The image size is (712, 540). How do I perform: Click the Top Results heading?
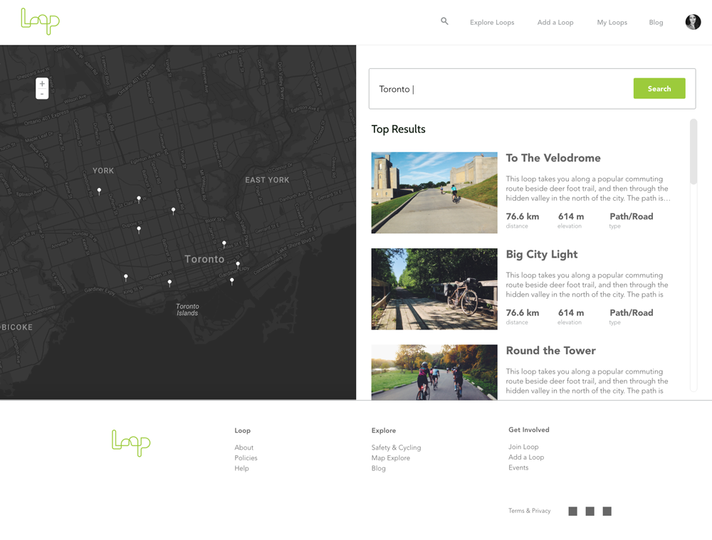[398, 129]
